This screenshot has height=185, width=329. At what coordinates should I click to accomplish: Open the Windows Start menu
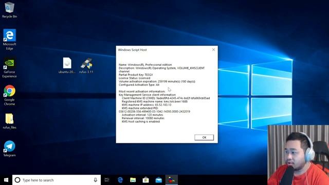click(x=6, y=180)
